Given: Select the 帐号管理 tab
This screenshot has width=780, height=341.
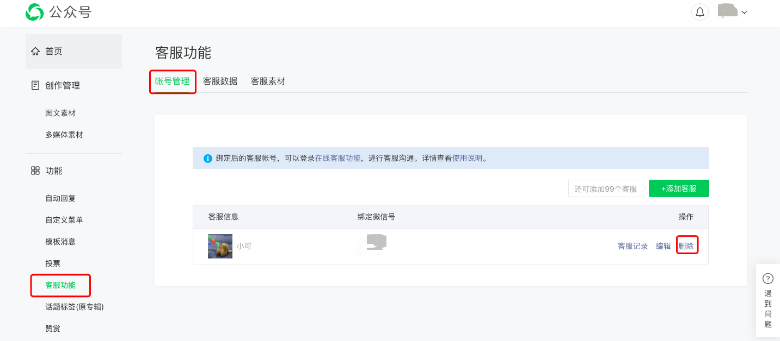Looking at the screenshot, I should (x=173, y=81).
